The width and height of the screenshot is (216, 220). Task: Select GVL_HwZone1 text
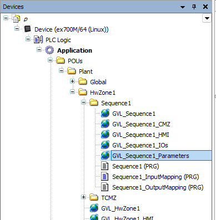tap(120, 208)
